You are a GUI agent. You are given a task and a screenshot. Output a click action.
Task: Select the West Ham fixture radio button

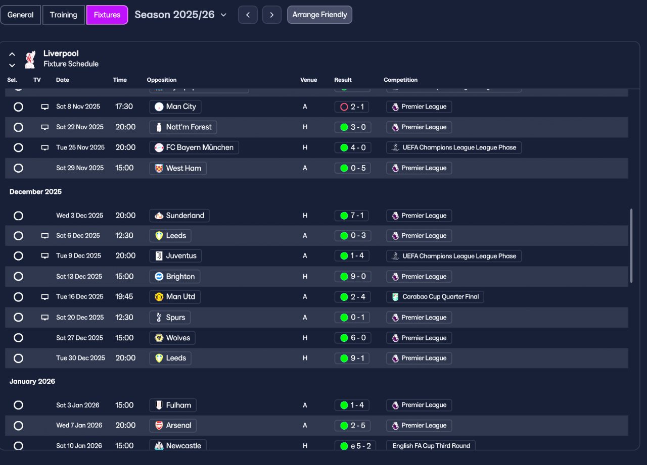pyautogui.click(x=18, y=168)
